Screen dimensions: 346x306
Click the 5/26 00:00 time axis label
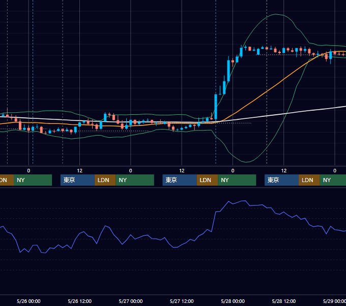tap(28, 301)
